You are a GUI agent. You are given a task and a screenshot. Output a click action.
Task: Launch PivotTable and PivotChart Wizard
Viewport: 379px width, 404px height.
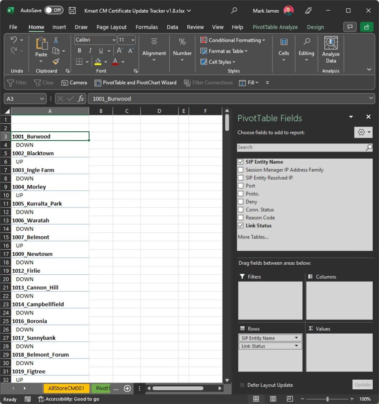(x=135, y=83)
